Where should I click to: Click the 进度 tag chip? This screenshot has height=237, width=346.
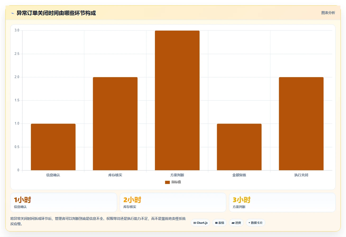[x=236, y=223]
